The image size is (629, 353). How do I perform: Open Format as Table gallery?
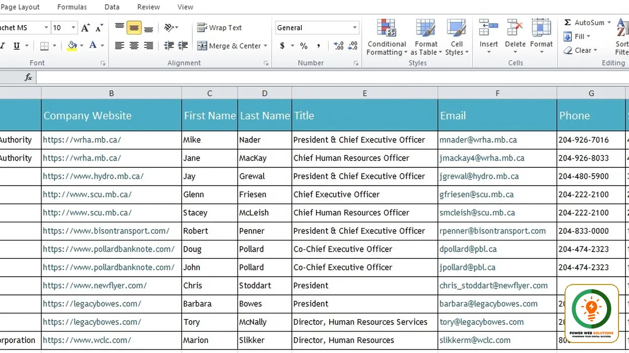426,38
